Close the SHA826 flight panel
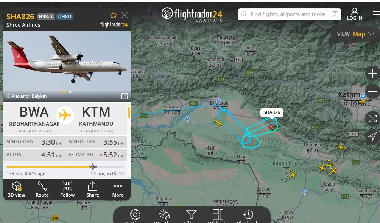 click(x=125, y=15)
